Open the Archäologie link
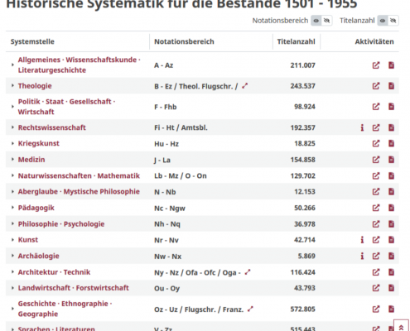 [x=39, y=256]
